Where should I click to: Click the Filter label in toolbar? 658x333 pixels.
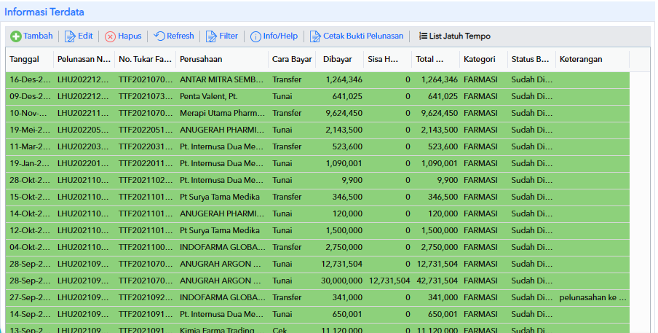pyautogui.click(x=229, y=36)
